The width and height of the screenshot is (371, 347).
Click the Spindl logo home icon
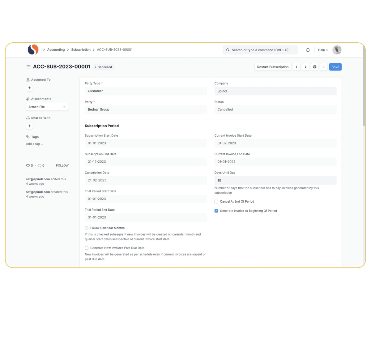(33, 49)
